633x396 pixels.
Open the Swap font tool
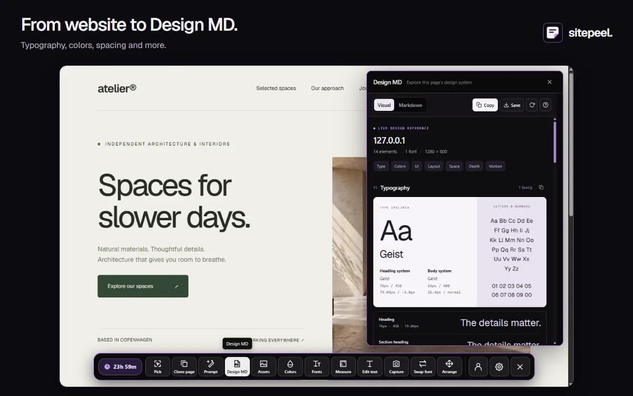[x=423, y=366]
